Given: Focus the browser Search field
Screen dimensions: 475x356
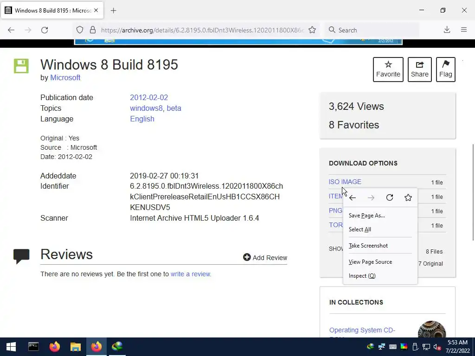Looking at the screenshot, I should [372, 30].
